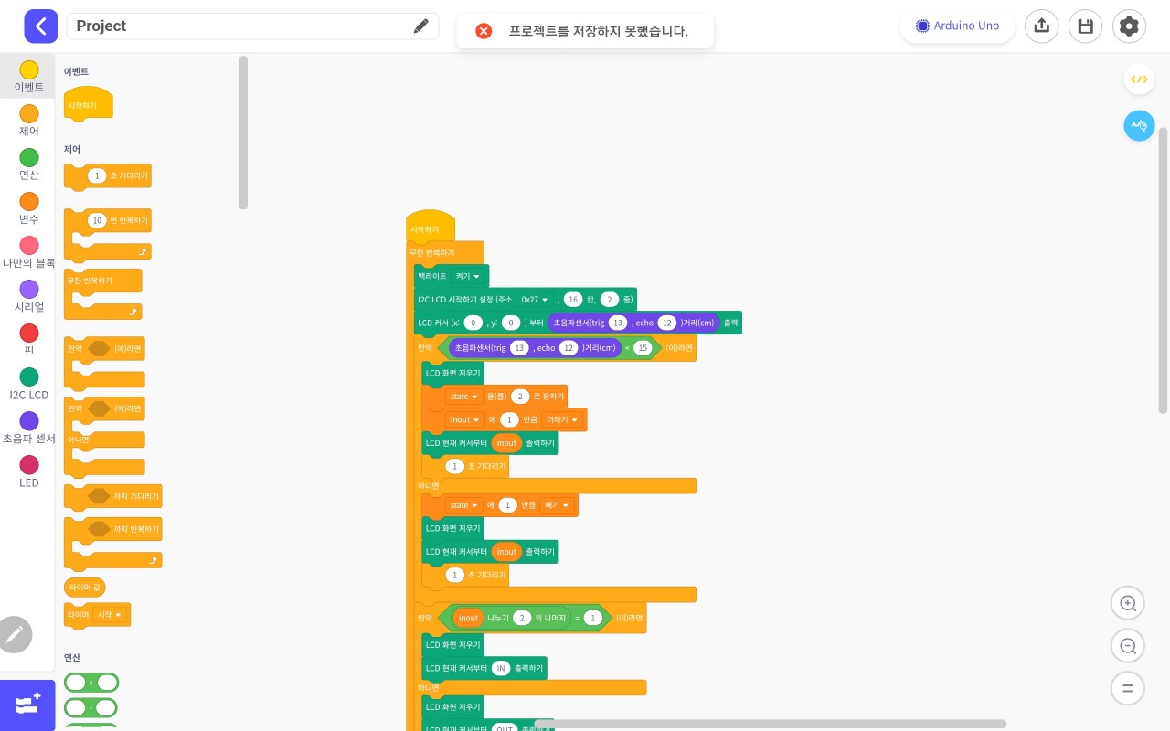The height and width of the screenshot is (731, 1170).
Task: Select the 이벤트 category
Action: (x=28, y=77)
